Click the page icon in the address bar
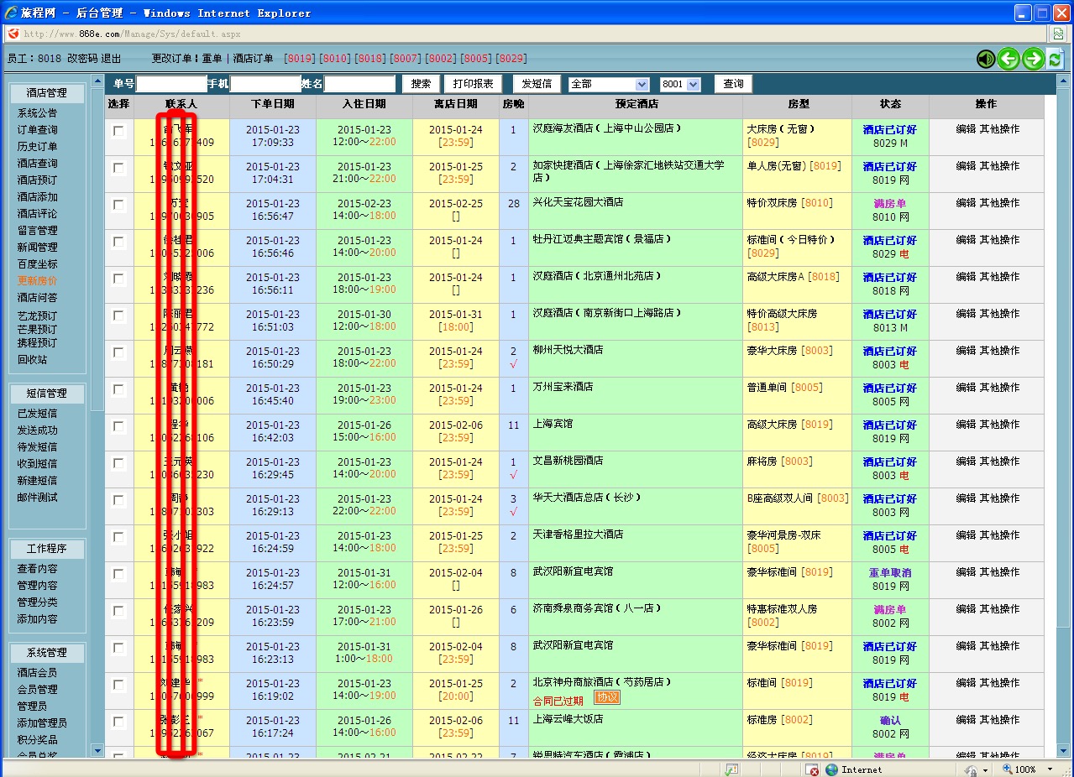1074x777 pixels. 13,34
